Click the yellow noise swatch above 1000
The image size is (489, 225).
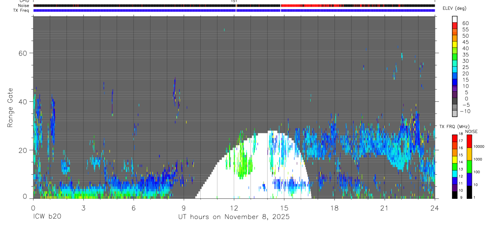469,154
